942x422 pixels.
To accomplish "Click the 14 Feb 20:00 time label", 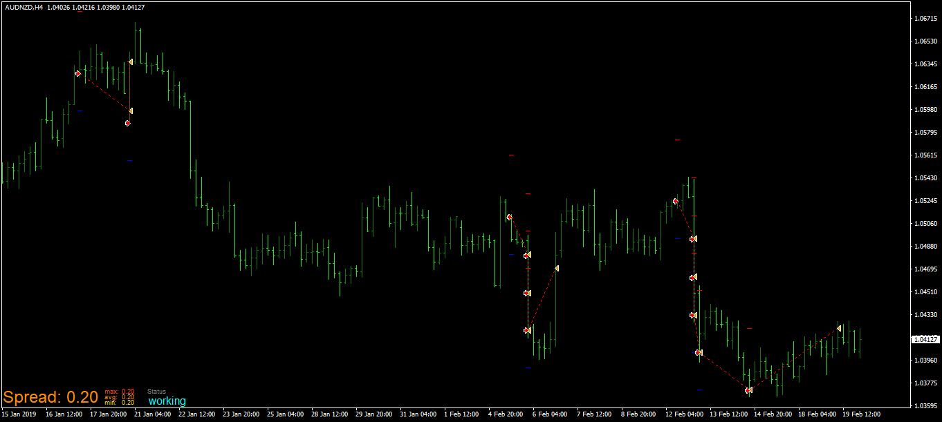I will [x=773, y=414].
